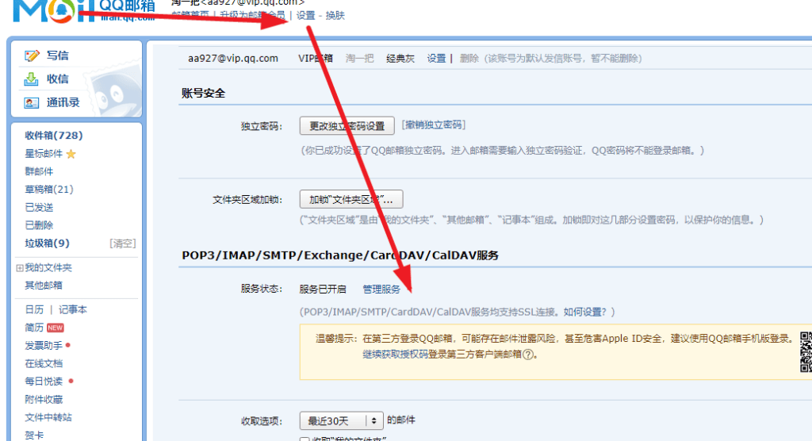Click 设置 in the account row
812x441 pixels.
436,59
